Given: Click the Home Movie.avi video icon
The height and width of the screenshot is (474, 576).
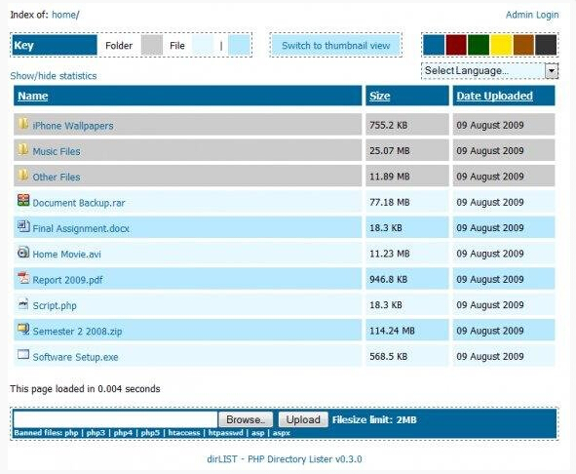Looking at the screenshot, I should click(x=23, y=252).
